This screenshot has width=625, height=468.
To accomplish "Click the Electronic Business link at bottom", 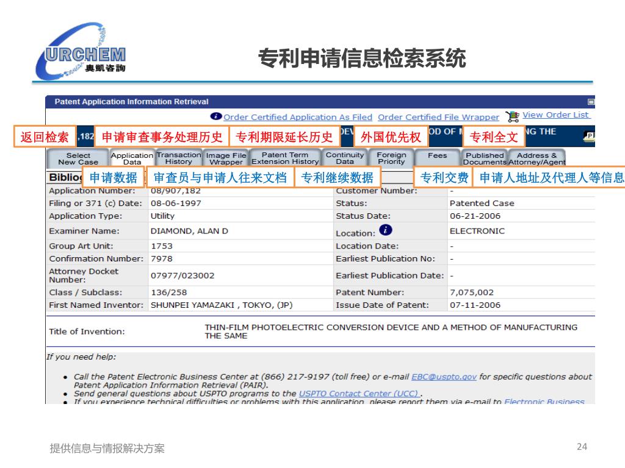I will click(x=544, y=401).
